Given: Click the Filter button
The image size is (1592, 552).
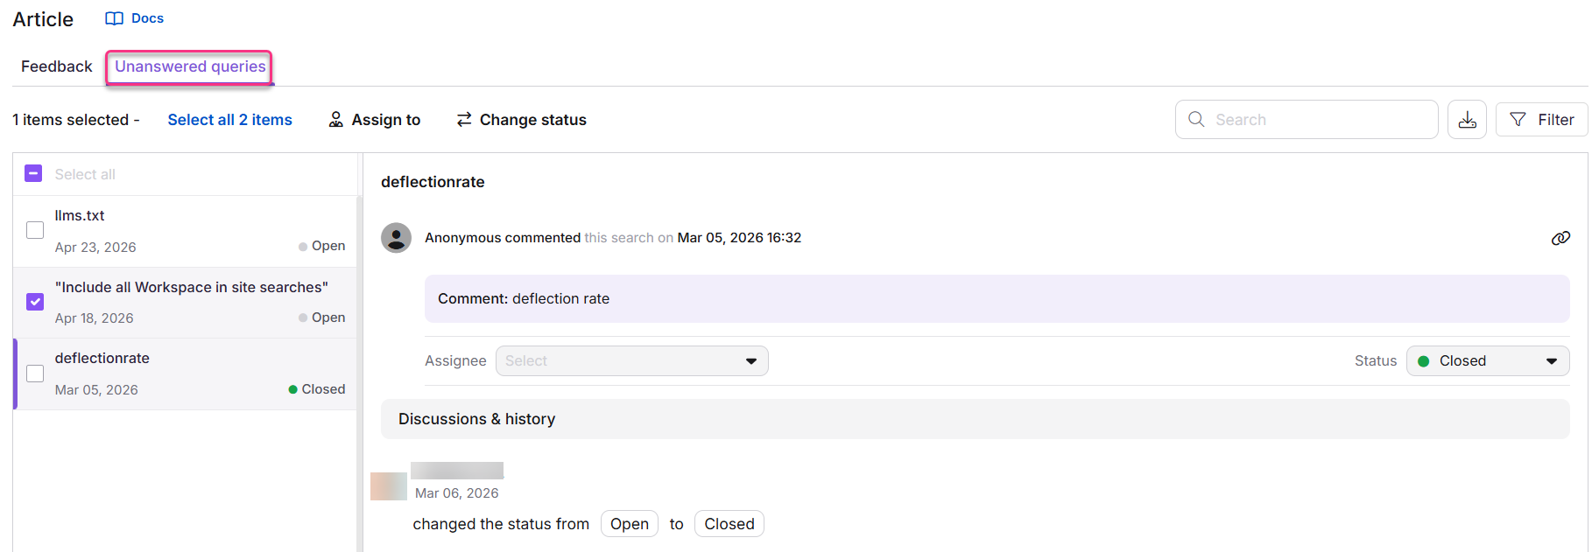Looking at the screenshot, I should (1541, 120).
